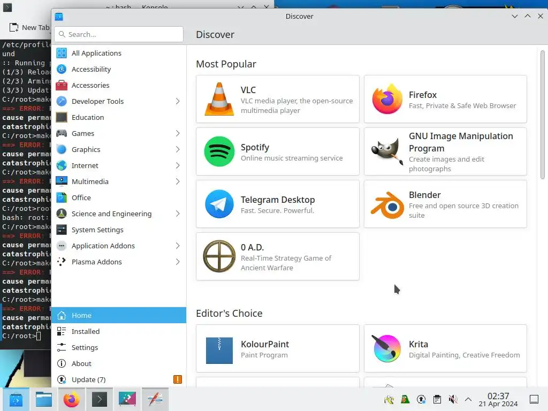
Task: Expand the Developer Tools category arrow
Action: [x=178, y=101]
